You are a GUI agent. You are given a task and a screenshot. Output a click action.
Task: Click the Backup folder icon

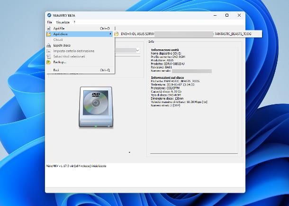tap(49, 62)
